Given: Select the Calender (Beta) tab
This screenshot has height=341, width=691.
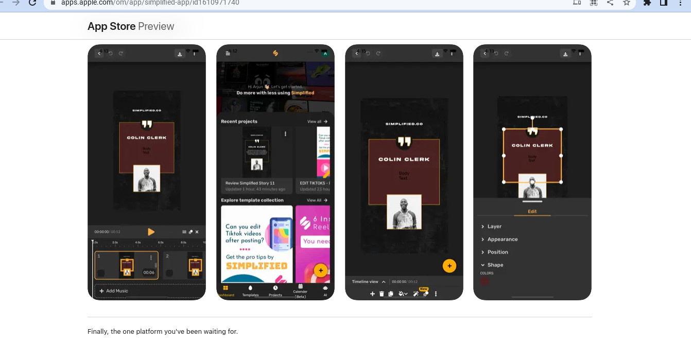Looking at the screenshot, I should click(300, 291).
